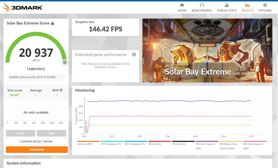Click the Best score info icon
This screenshot has height=168, width=278.
(61, 90)
